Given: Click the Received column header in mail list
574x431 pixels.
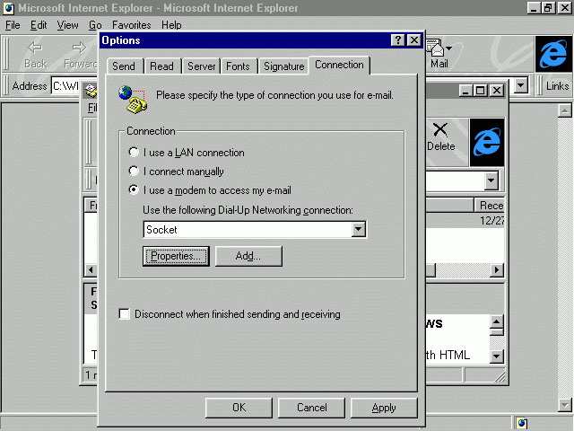Looking at the screenshot, I should [490, 206].
